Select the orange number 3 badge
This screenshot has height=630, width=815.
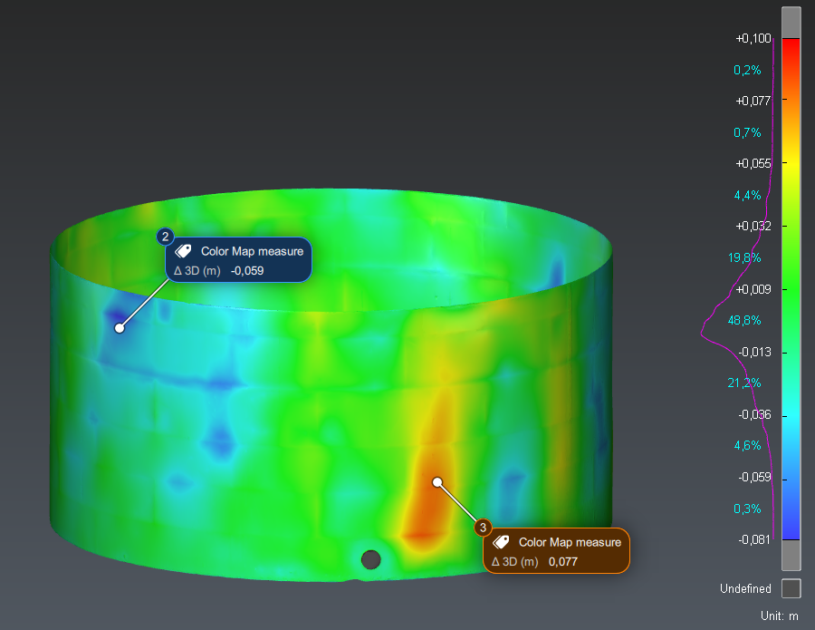[x=484, y=527]
